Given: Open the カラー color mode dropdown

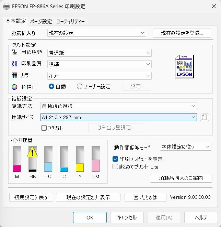Looking at the screenshot, I should [x=100, y=76].
